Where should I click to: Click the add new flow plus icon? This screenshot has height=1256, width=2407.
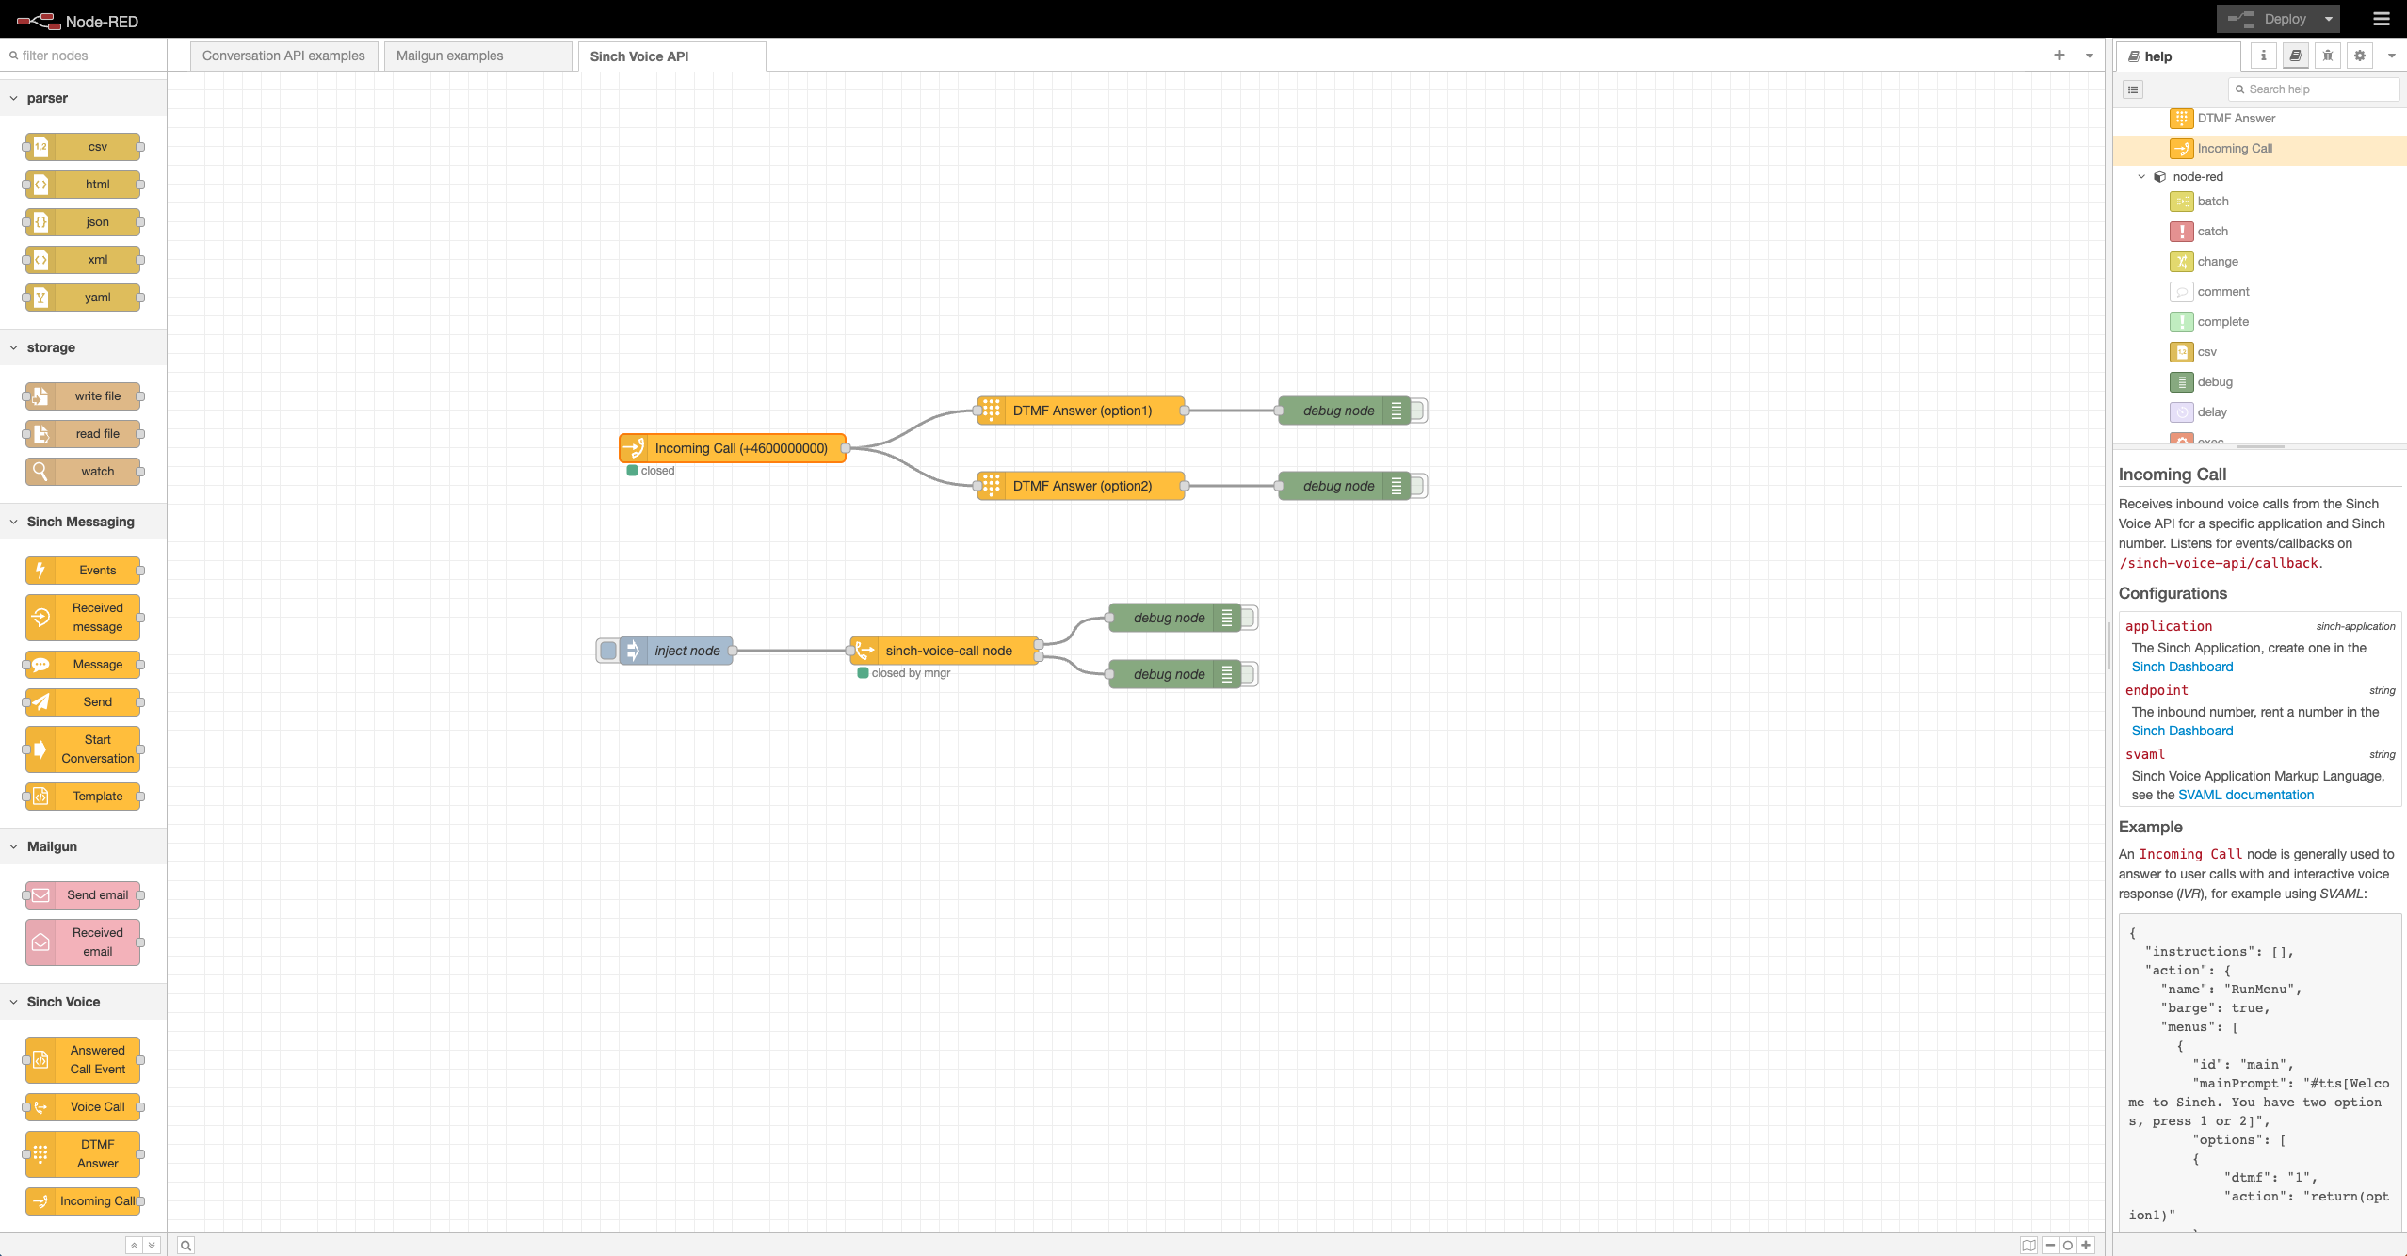tap(2060, 56)
